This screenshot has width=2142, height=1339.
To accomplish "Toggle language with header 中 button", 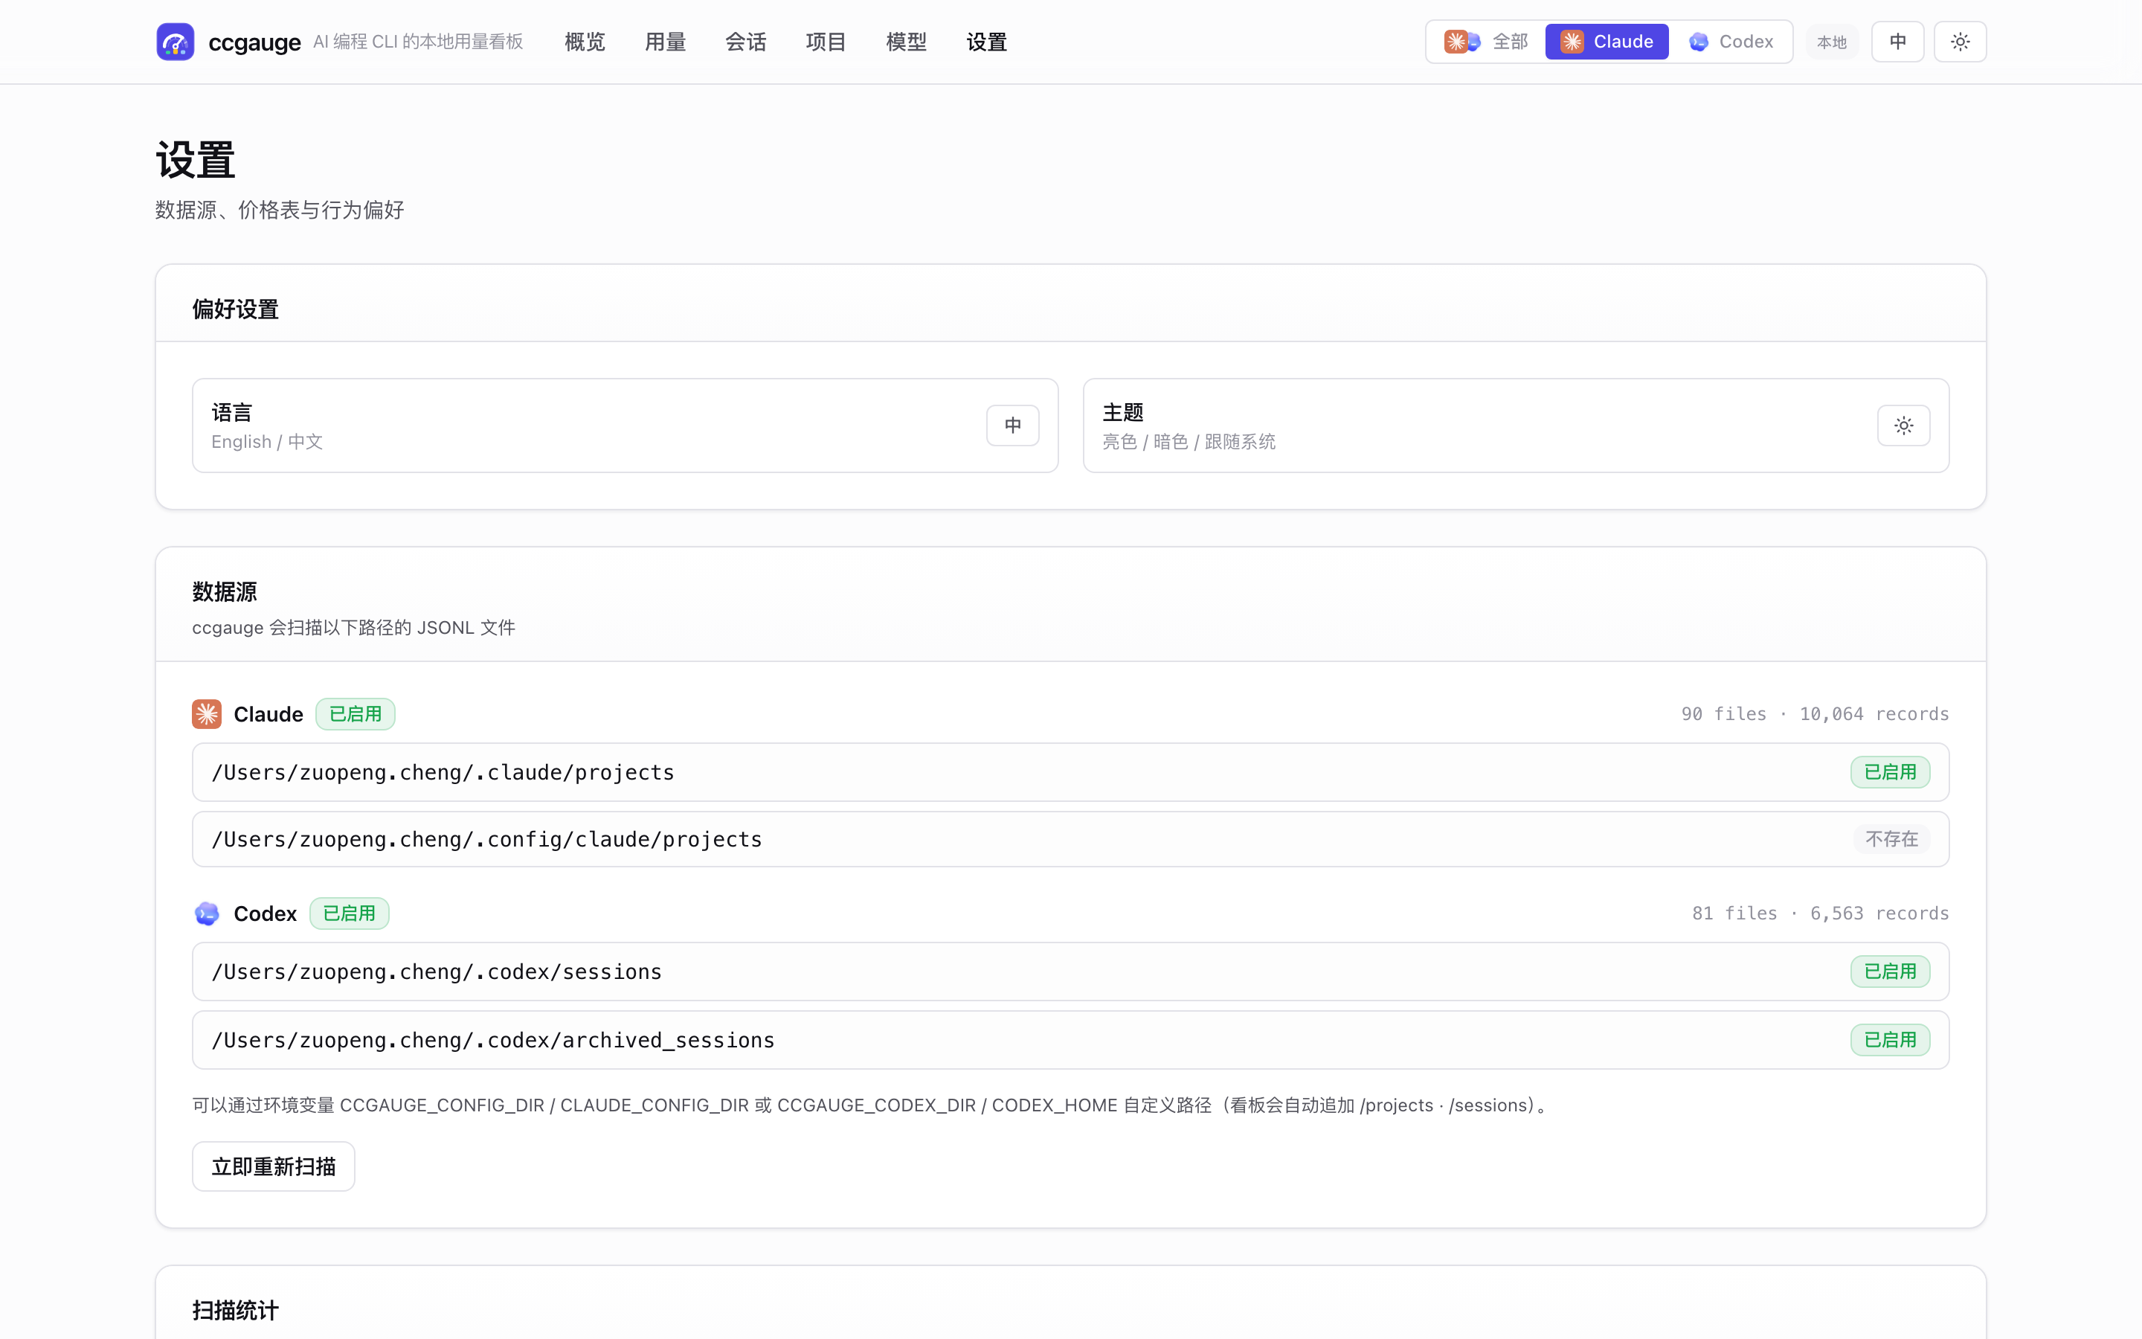I will 1898,42.
